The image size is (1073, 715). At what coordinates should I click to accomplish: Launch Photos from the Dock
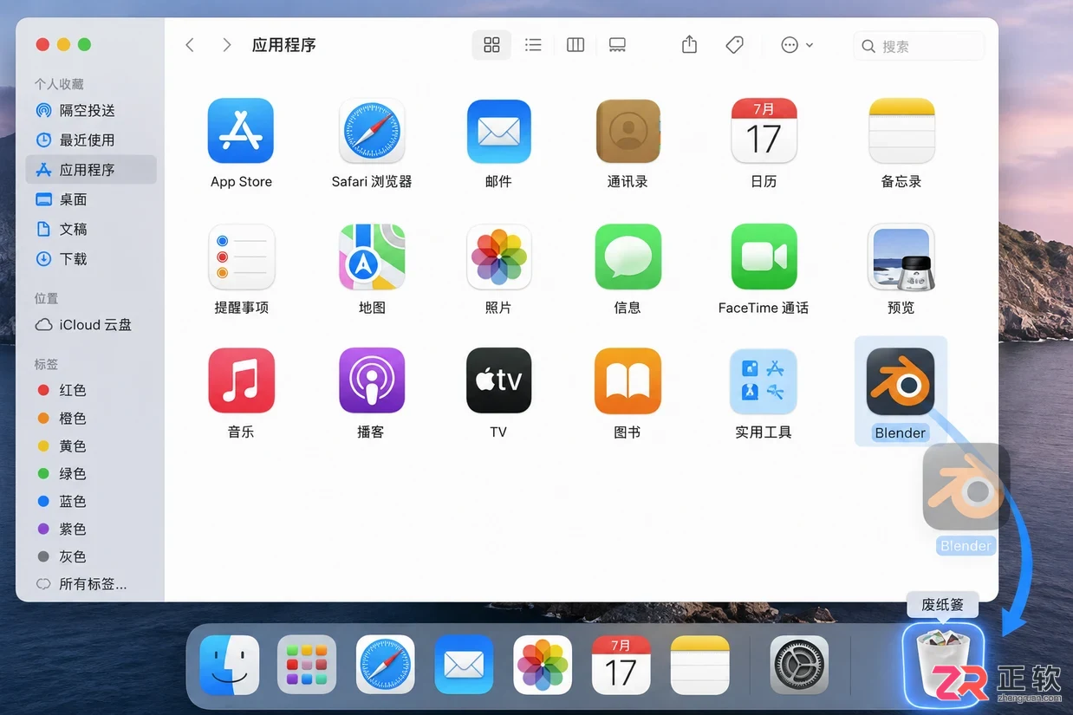click(x=543, y=665)
